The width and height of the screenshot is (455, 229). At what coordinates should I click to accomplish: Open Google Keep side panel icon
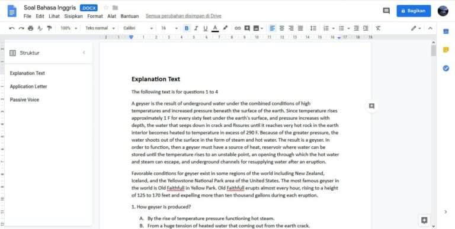(446, 50)
